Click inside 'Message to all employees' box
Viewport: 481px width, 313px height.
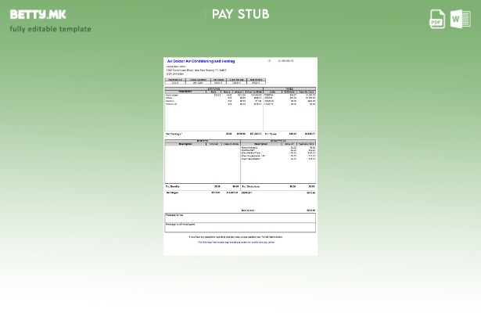[x=240, y=228]
